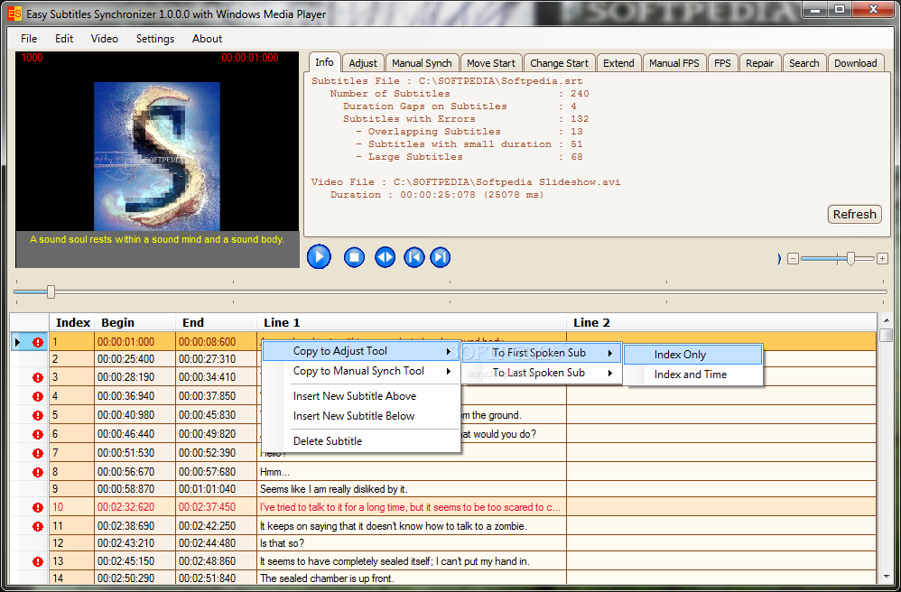
Task: Choose Index and Time menu option
Action: pyautogui.click(x=693, y=375)
